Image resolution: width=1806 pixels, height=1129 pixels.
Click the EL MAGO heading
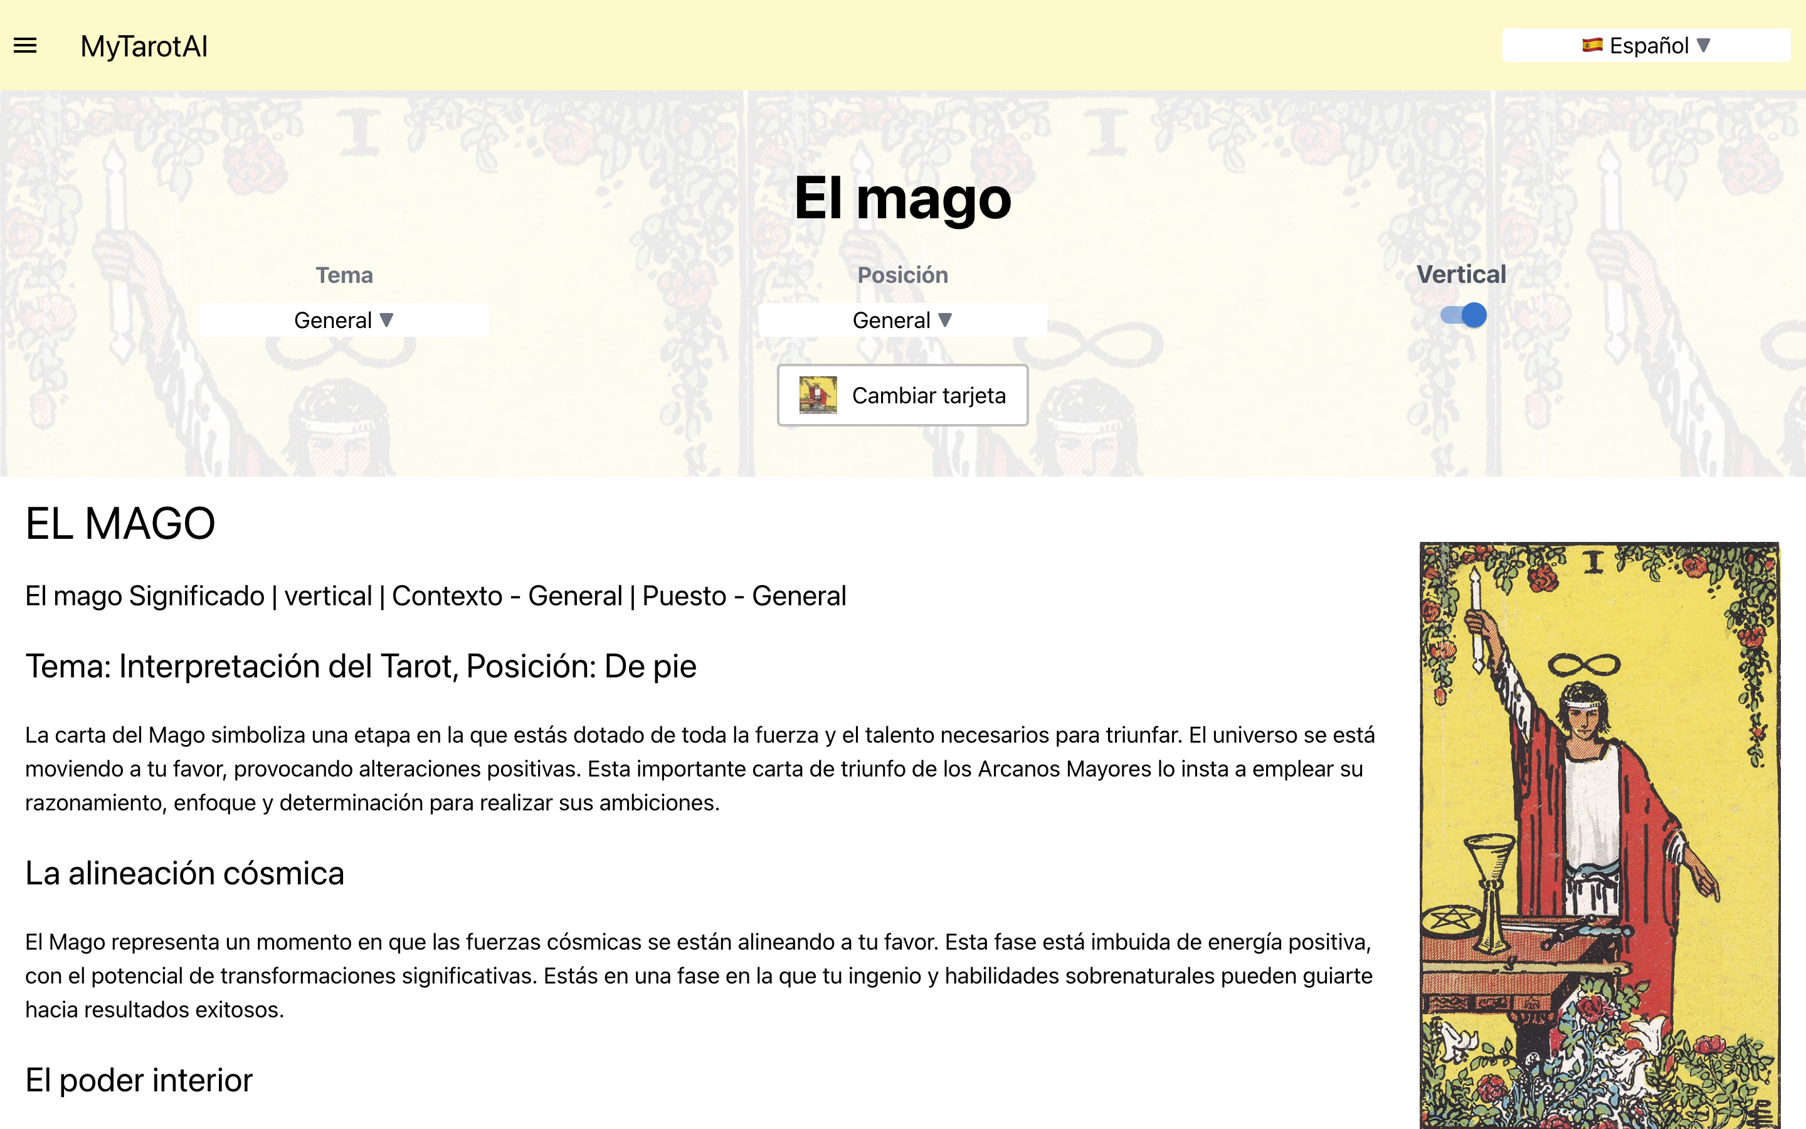tap(120, 524)
